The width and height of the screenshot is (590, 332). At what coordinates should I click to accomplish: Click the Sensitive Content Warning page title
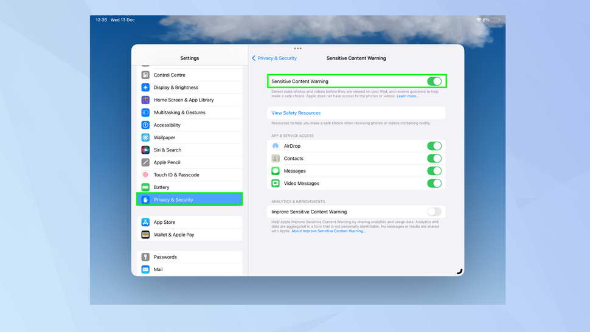point(356,58)
